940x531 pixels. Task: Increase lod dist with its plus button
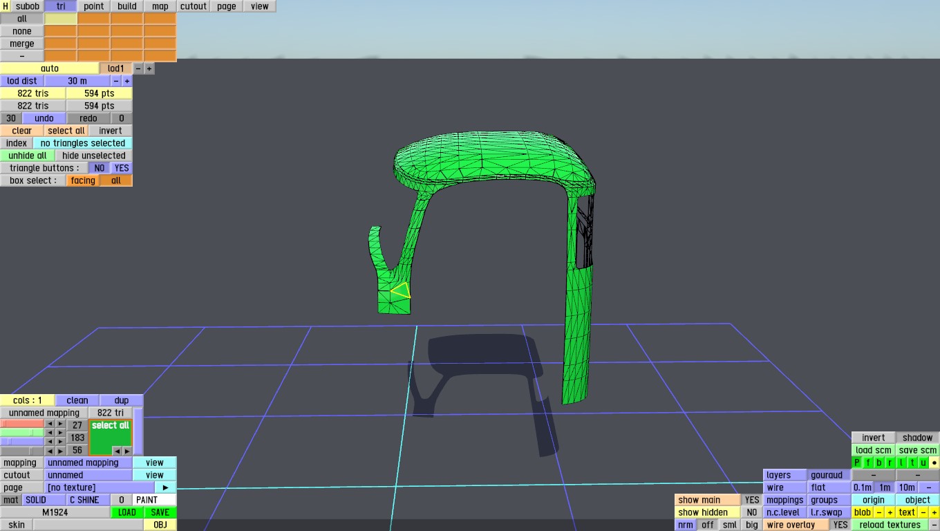127,81
